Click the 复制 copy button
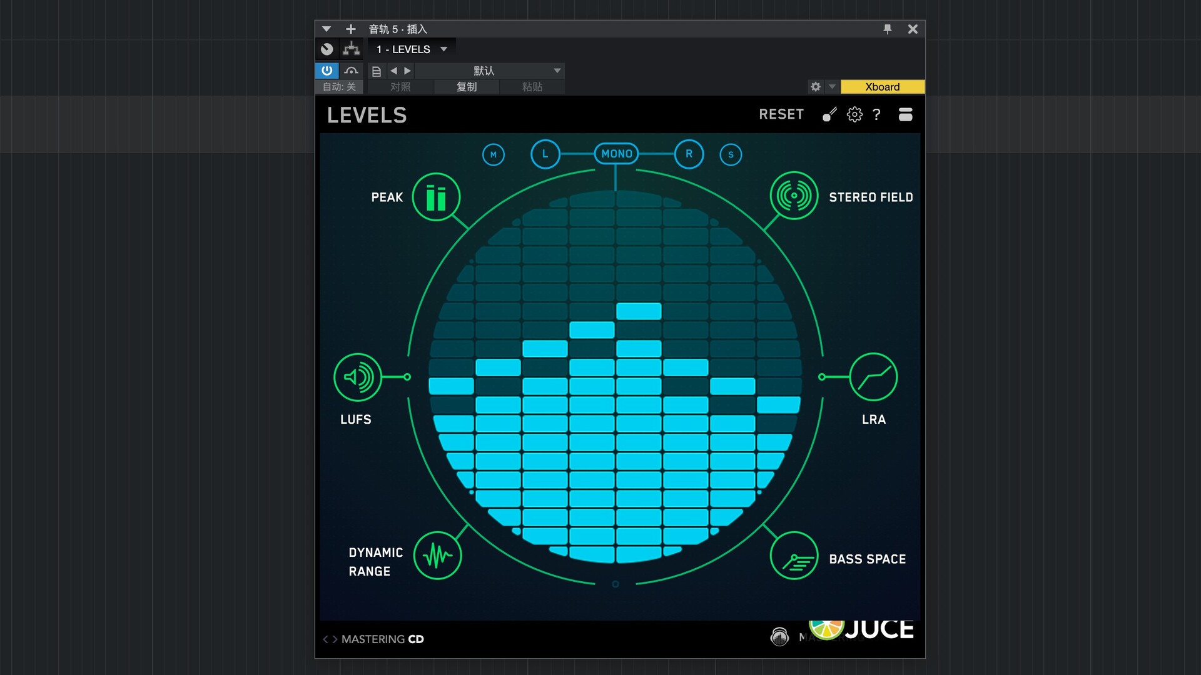The image size is (1201, 675). tap(467, 87)
